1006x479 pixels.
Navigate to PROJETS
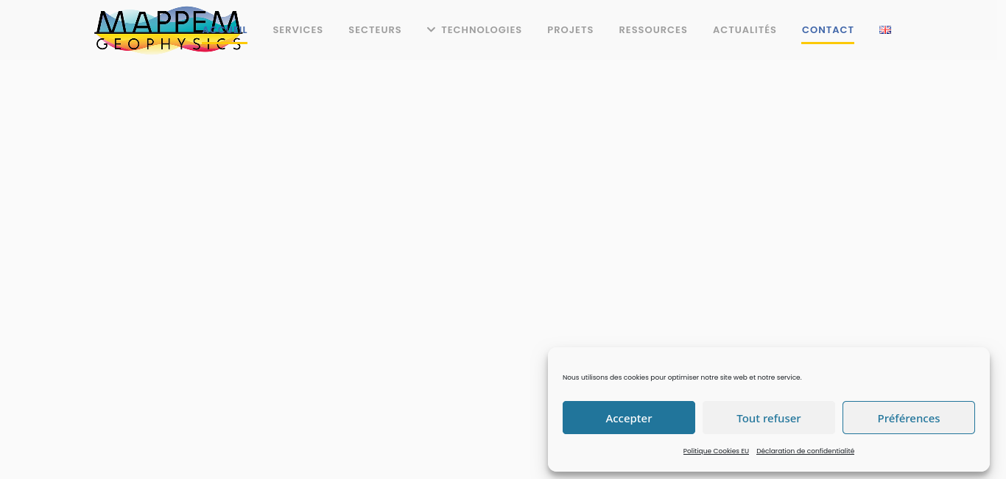point(570,30)
